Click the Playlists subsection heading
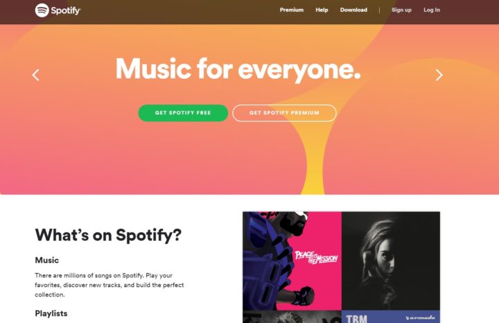499x323 pixels. pos(51,313)
